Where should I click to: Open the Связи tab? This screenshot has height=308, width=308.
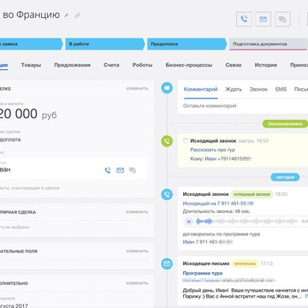click(234, 65)
